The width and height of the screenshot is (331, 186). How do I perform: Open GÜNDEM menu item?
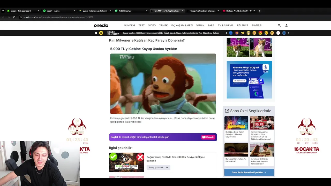[x=129, y=25]
